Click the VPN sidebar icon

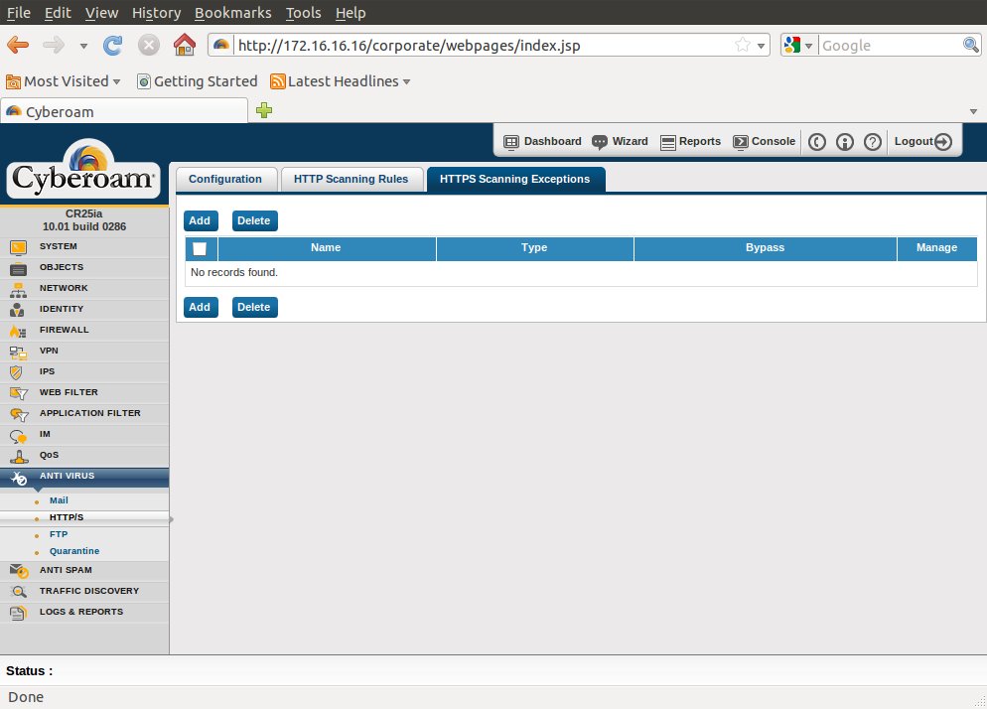tap(18, 352)
